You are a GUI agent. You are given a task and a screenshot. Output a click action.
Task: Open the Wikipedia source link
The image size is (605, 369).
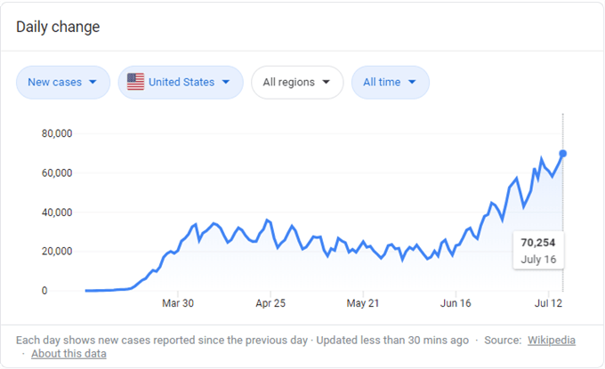point(552,340)
